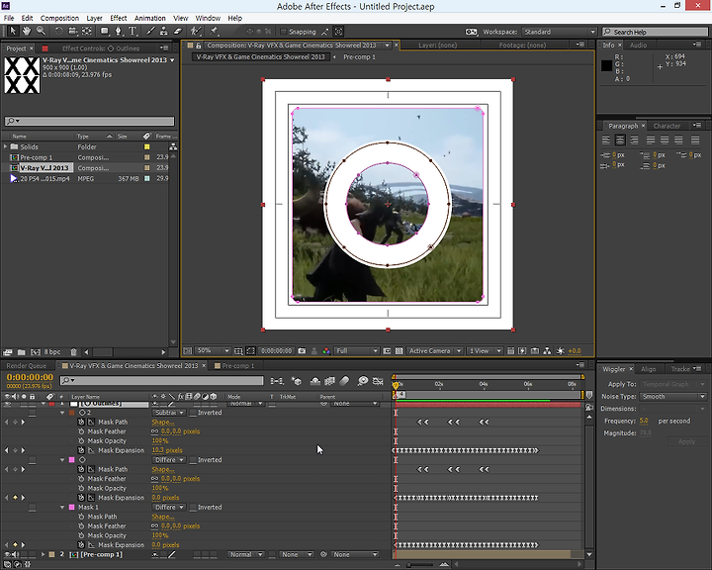
Task: Open the 50% magnification dropdown
Action: 213,351
